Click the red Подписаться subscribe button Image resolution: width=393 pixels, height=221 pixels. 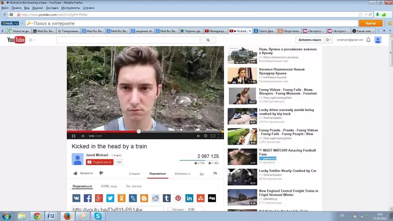coord(100,162)
